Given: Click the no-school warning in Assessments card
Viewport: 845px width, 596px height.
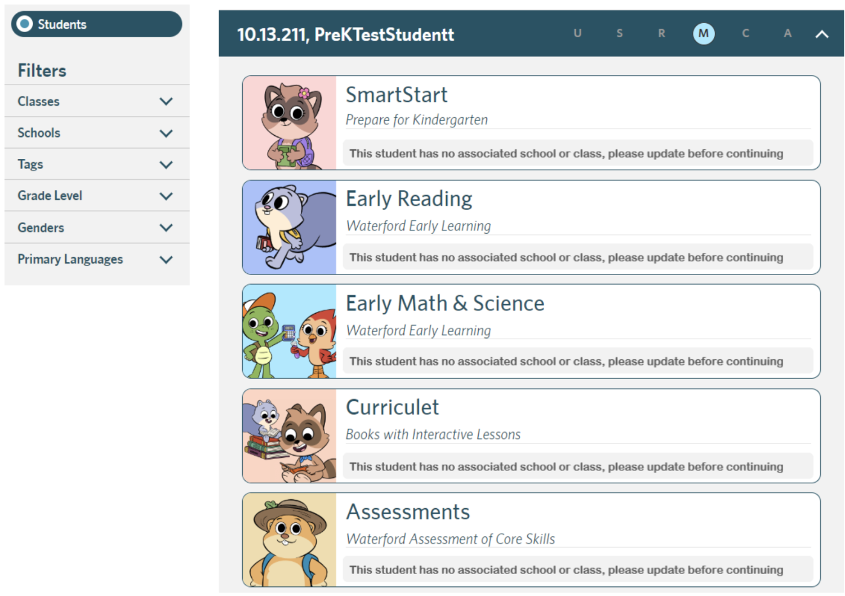Looking at the screenshot, I should click(x=578, y=570).
